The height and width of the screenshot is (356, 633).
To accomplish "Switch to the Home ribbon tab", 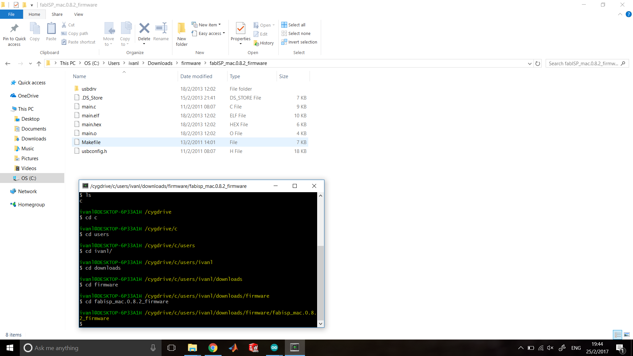I will [34, 14].
